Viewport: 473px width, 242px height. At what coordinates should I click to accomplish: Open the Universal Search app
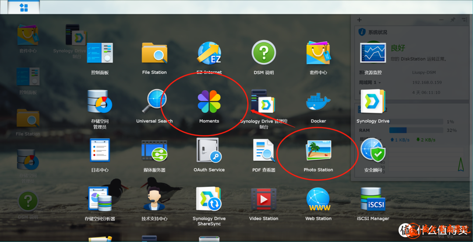click(x=155, y=101)
